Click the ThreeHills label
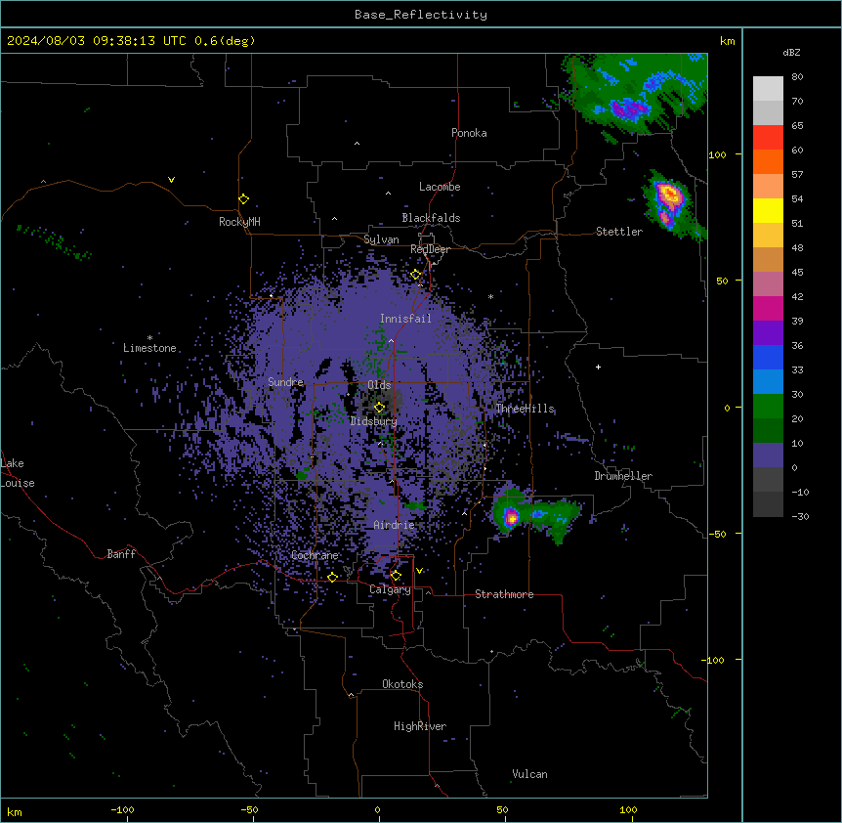842x823 pixels. [x=525, y=409]
